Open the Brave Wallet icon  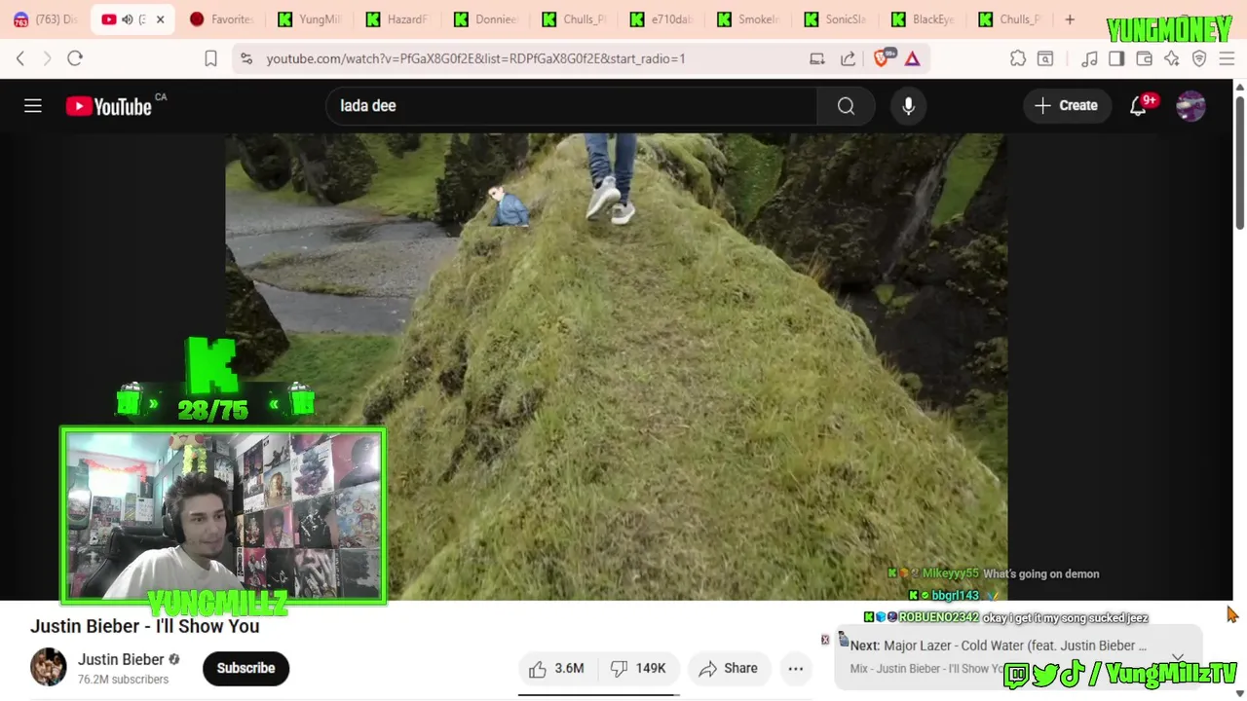(x=1144, y=58)
